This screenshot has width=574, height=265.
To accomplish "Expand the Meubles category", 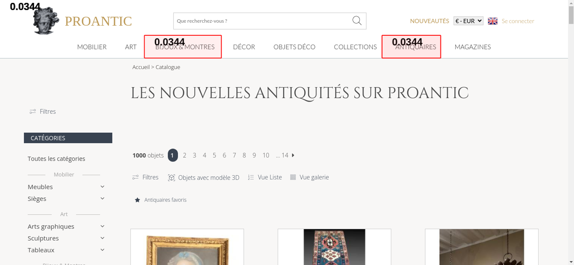I will [102, 187].
